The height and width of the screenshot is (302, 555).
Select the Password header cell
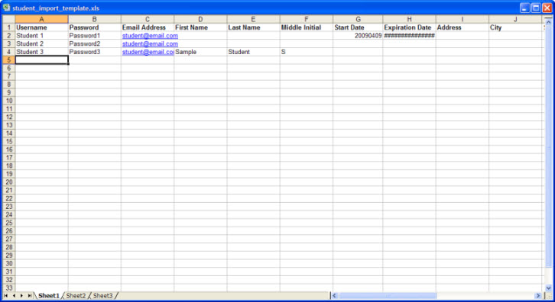pyautogui.click(x=95, y=27)
